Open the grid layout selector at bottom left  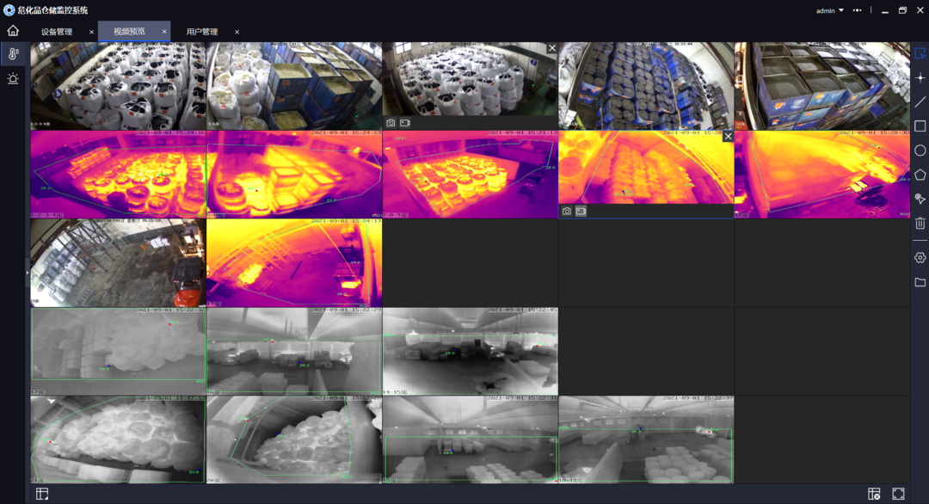point(40,494)
